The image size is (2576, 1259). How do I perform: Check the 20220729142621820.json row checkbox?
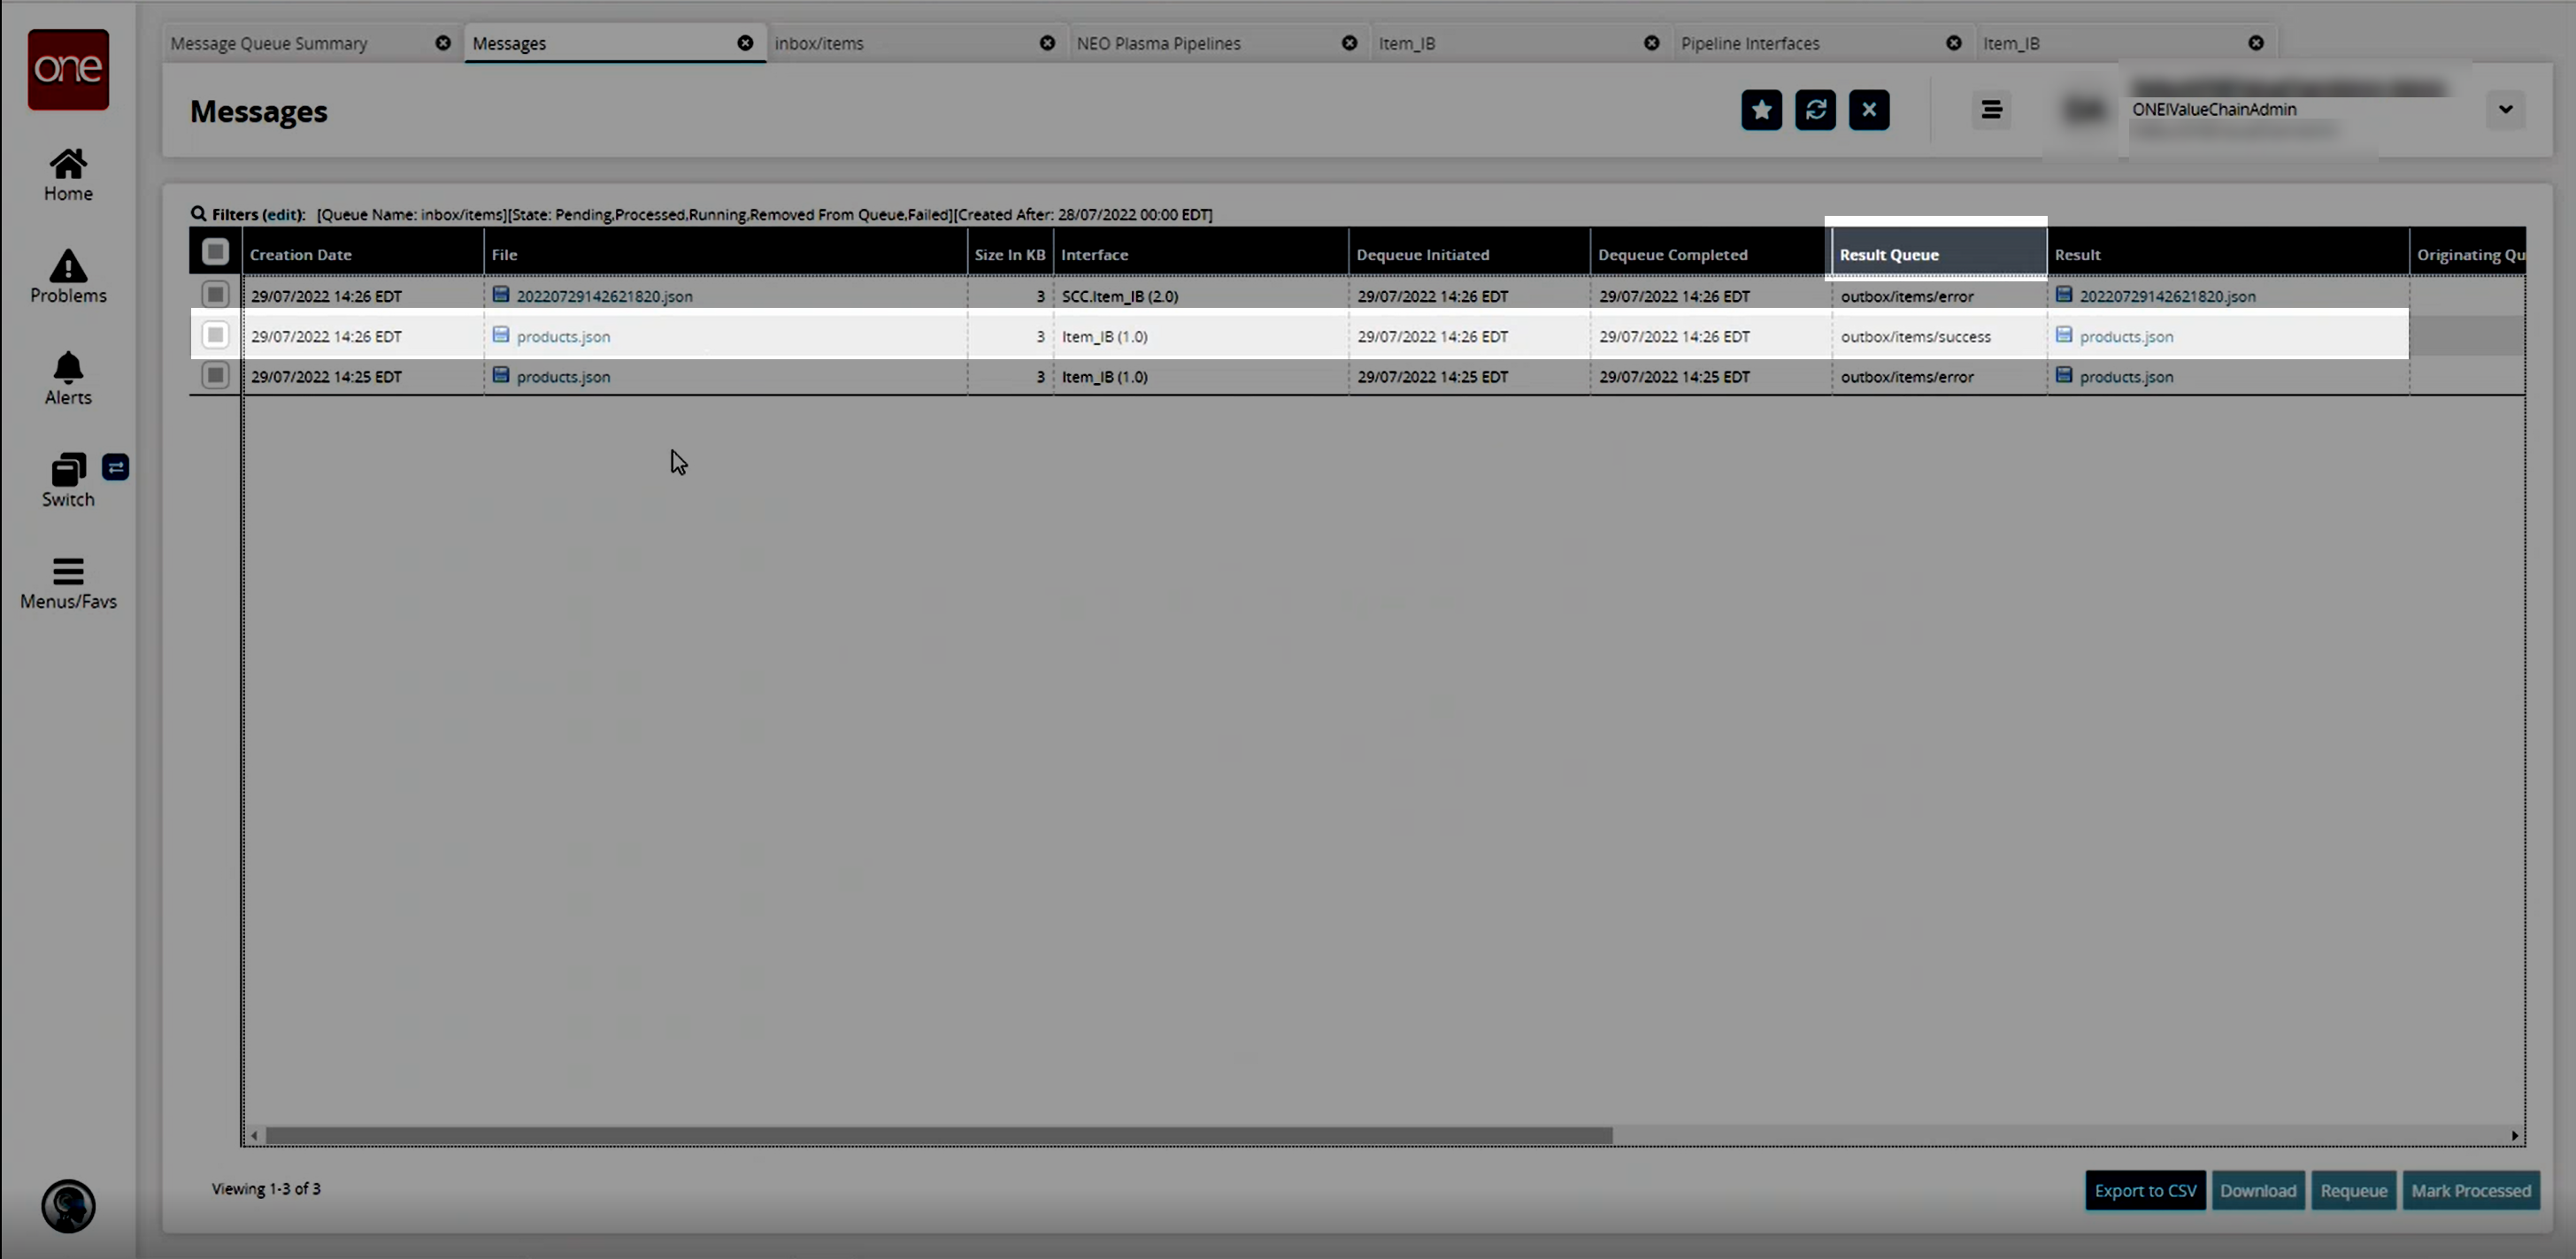click(x=215, y=295)
